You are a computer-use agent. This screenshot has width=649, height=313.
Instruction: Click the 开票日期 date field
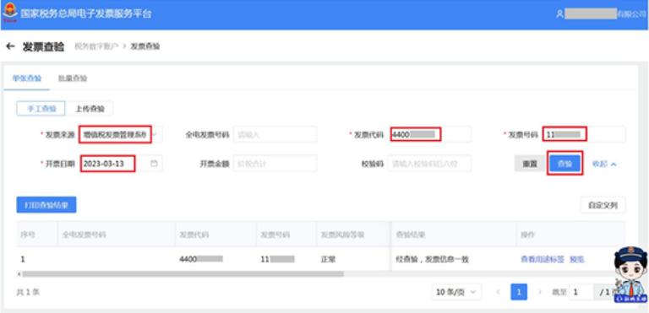[121, 164]
